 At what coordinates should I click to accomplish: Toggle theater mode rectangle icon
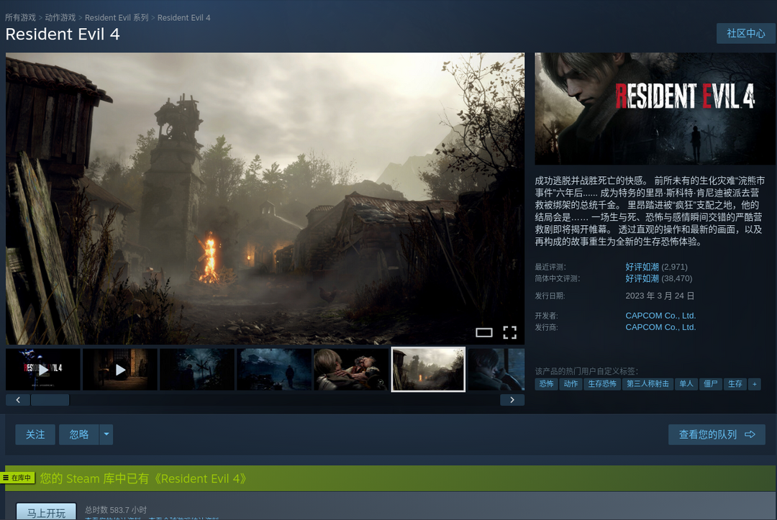483,332
